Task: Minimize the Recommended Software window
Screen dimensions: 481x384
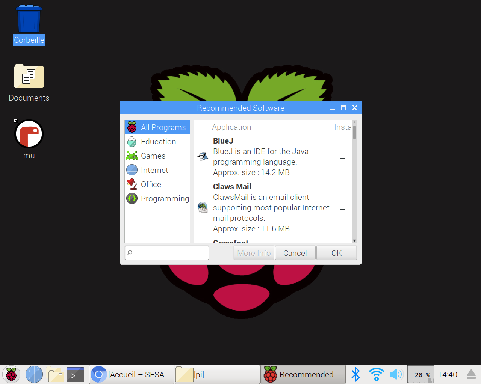Action: (x=332, y=108)
